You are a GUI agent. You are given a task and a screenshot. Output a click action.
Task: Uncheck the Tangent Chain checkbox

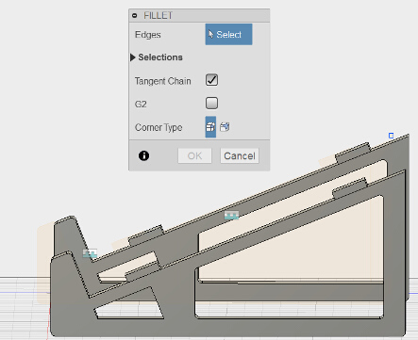coord(211,80)
